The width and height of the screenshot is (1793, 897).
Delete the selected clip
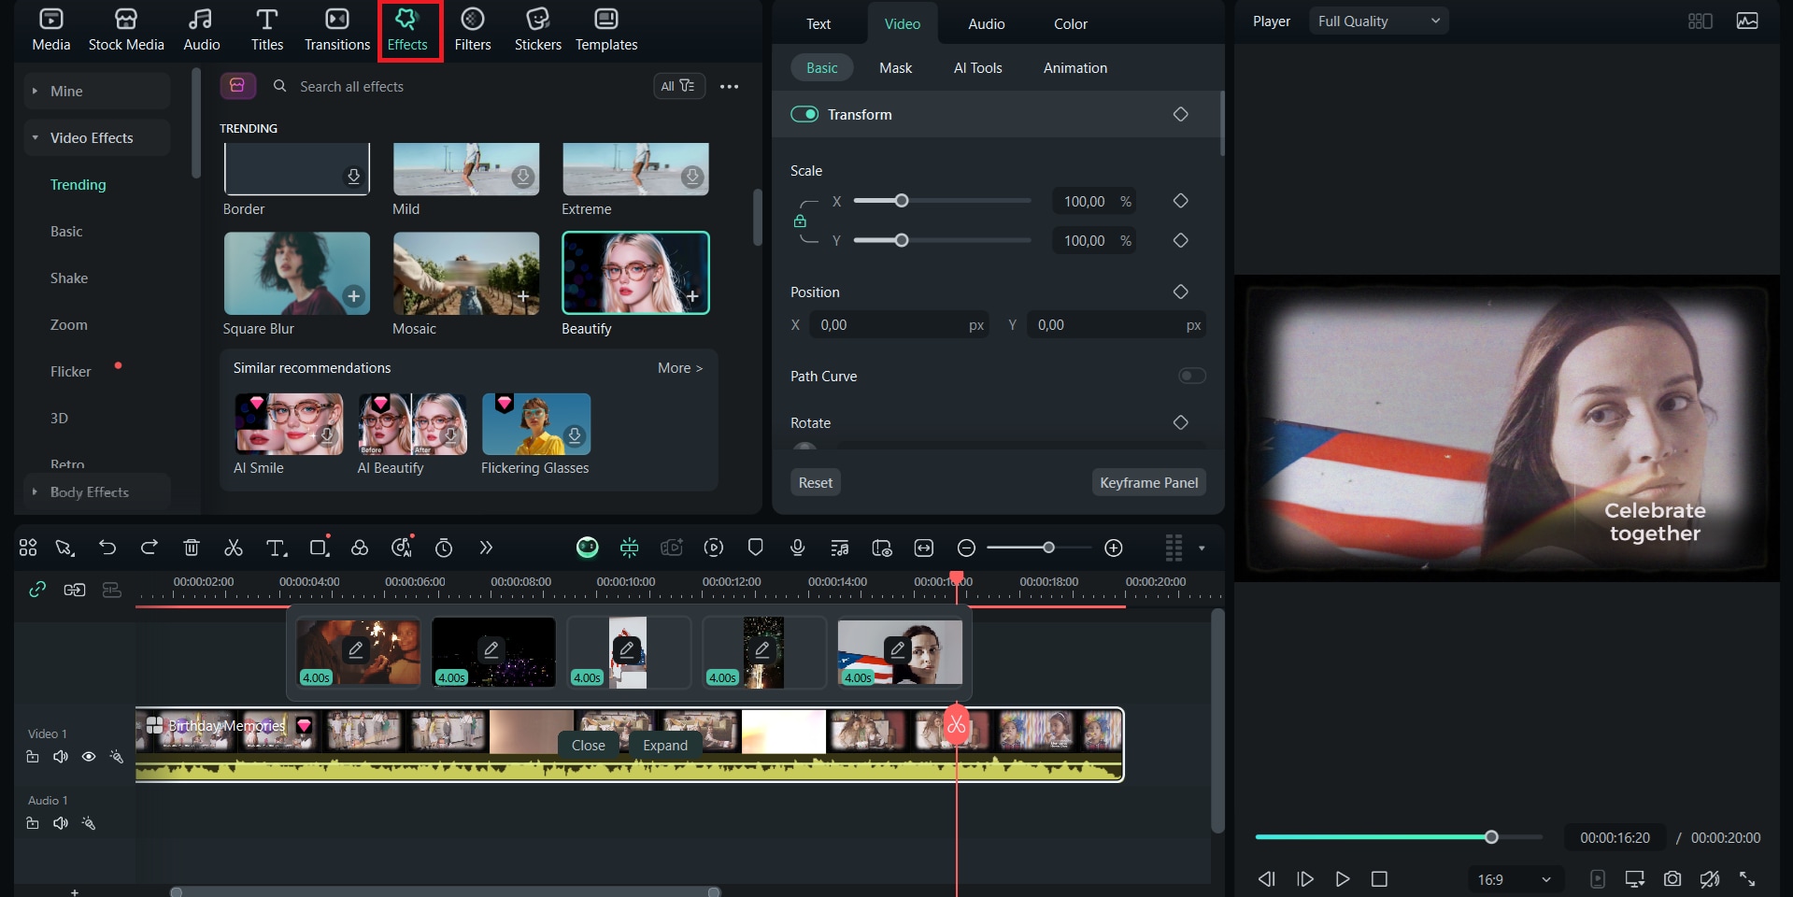coord(192,548)
